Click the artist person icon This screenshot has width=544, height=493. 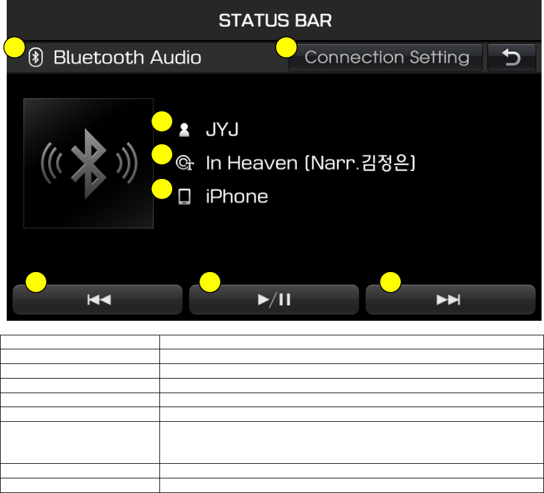[184, 130]
